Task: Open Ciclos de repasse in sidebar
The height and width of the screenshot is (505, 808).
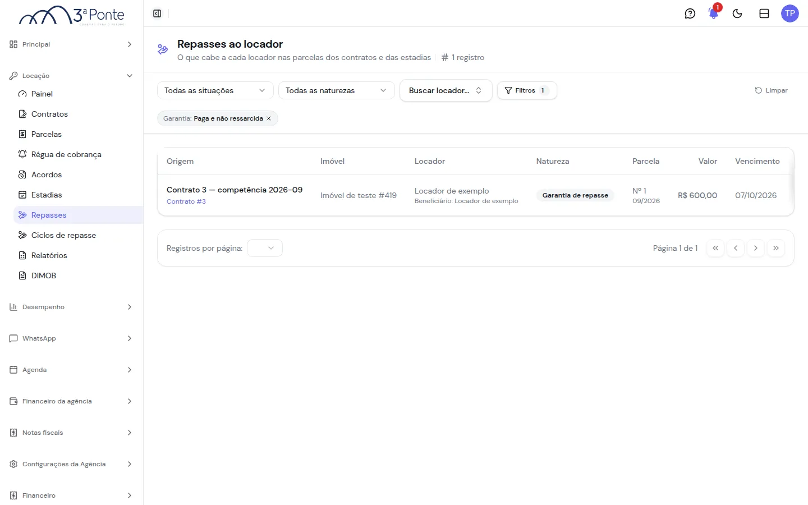Action: 78,235
